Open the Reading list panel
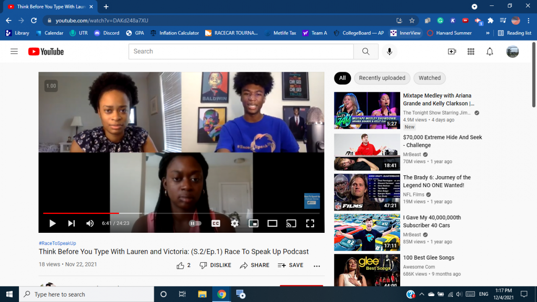The height and width of the screenshot is (302, 537). pyautogui.click(x=514, y=33)
